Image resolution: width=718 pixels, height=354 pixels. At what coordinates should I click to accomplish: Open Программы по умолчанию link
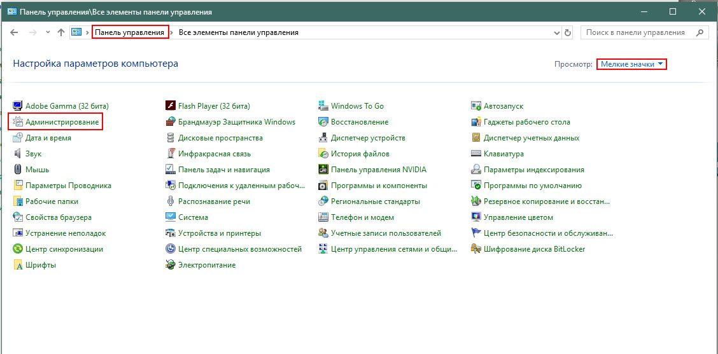pyautogui.click(x=533, y=186)
